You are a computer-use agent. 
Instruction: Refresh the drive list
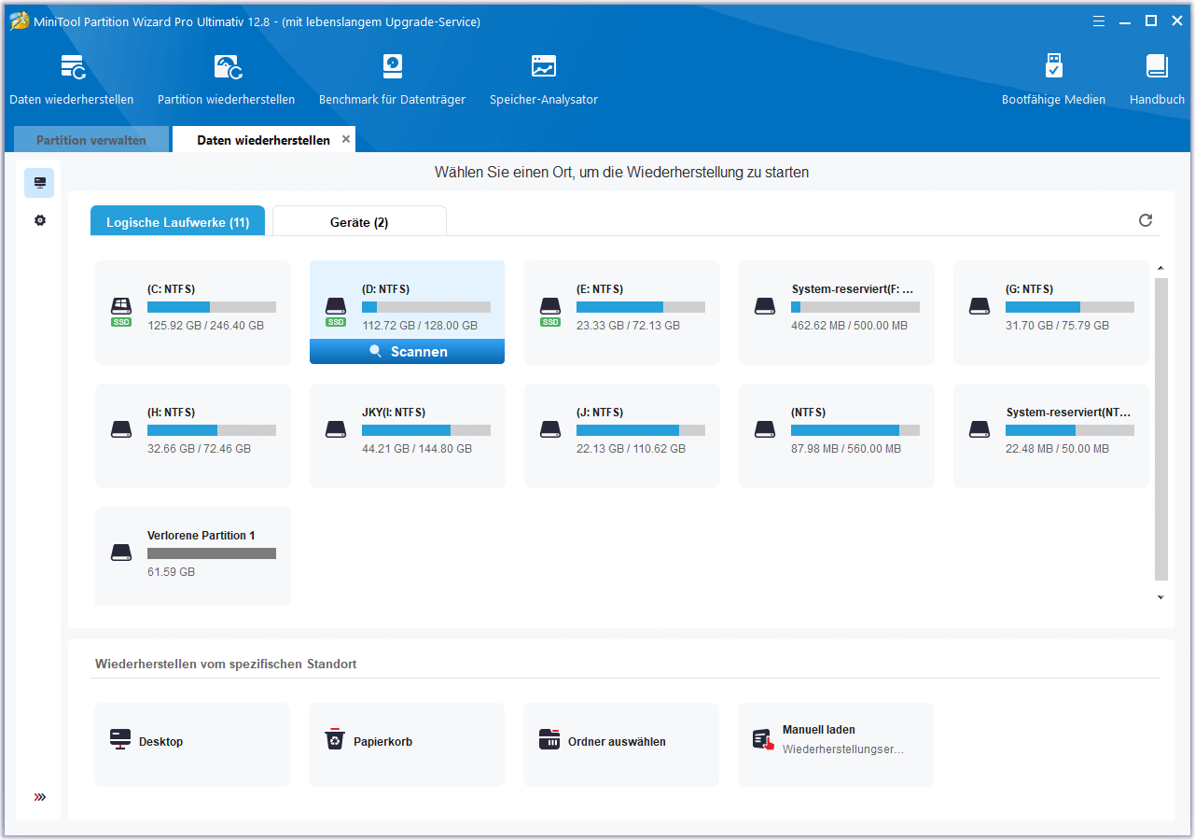1146,220
